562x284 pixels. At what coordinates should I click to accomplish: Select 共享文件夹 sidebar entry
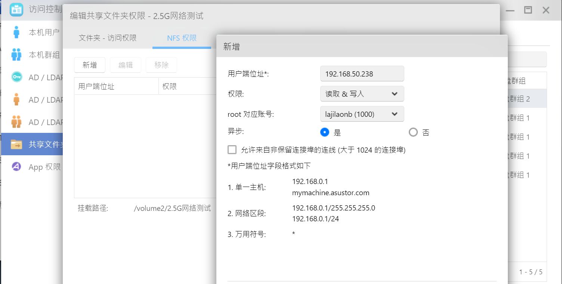point(32,144)
